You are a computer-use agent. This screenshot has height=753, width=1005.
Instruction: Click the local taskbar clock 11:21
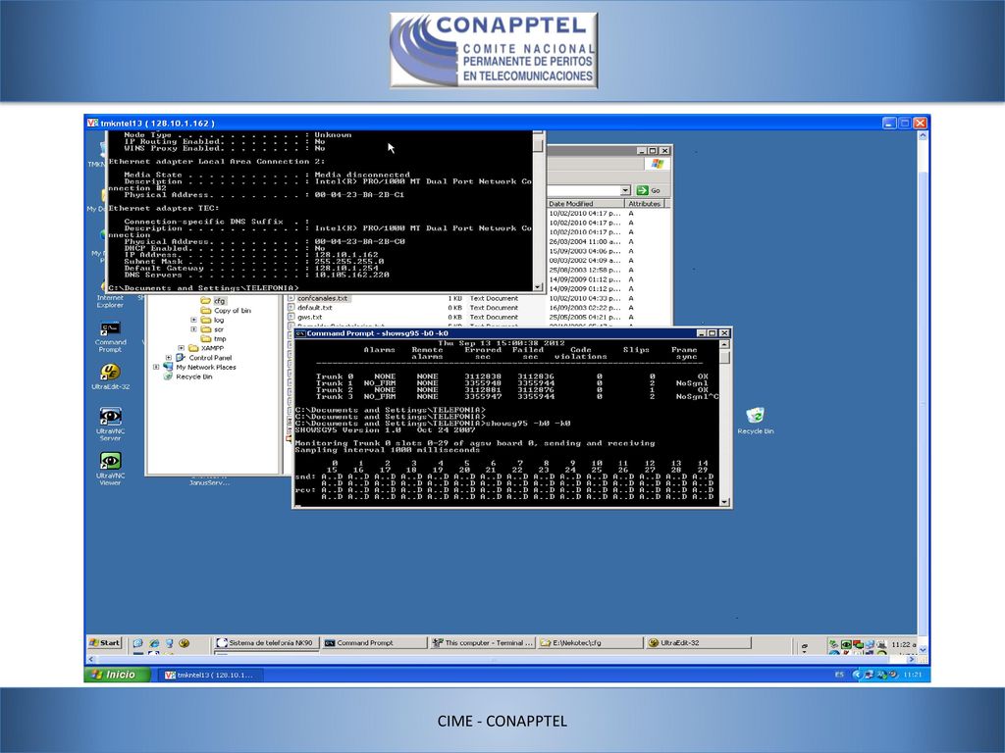[913, 675]
